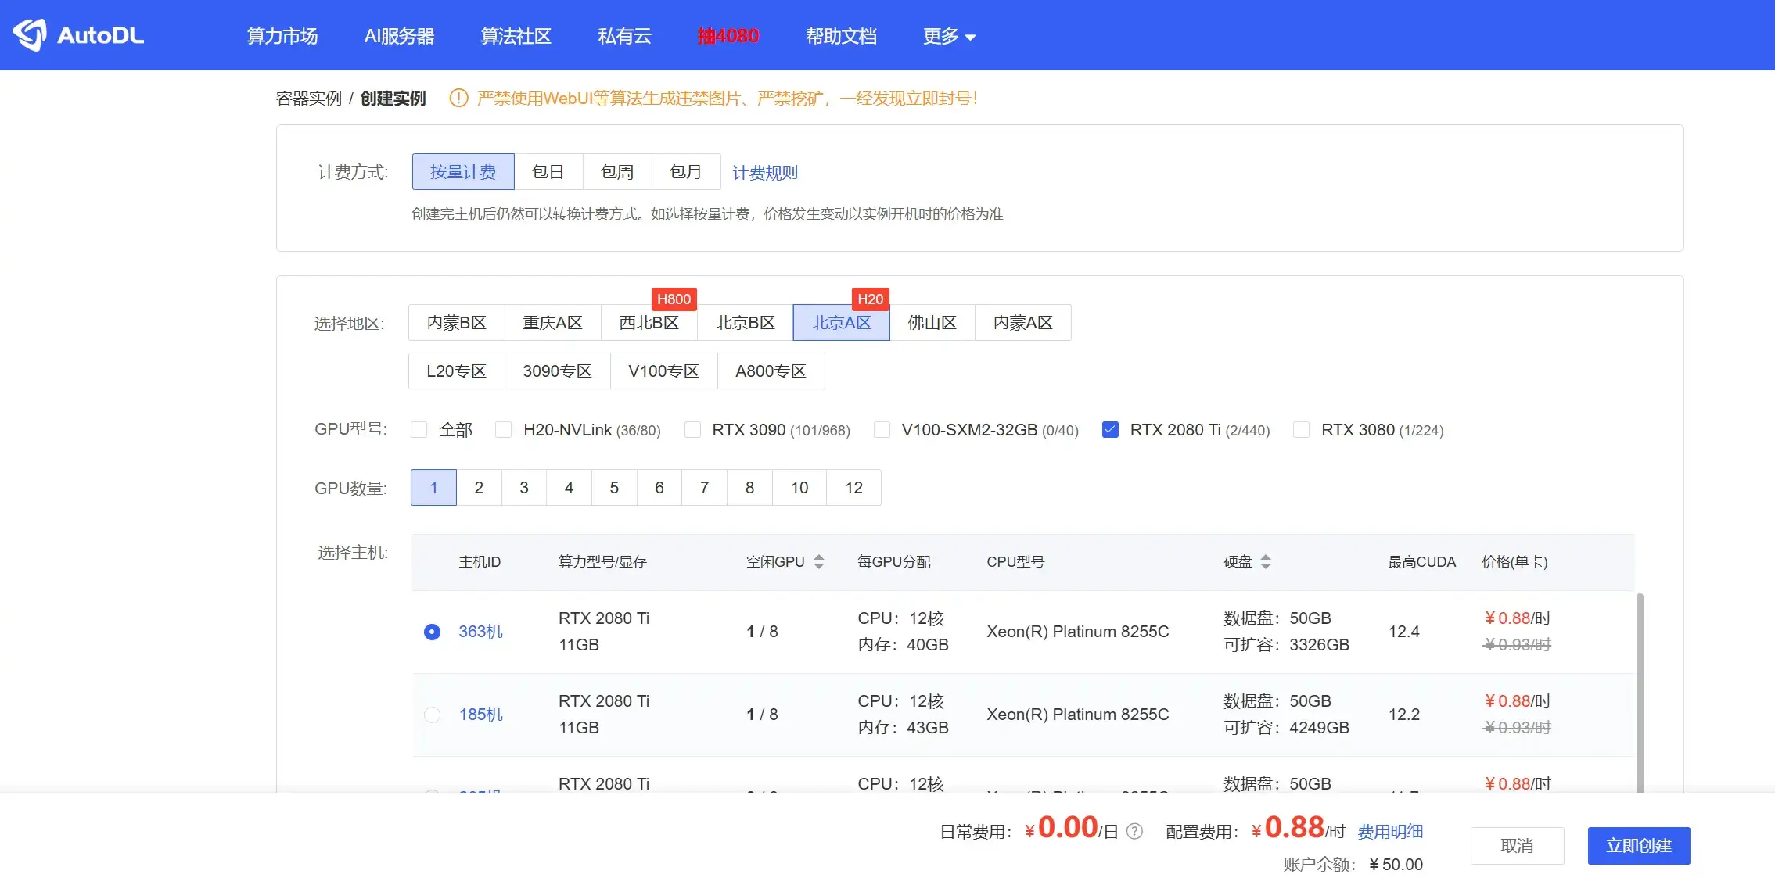Open 帮助文档
Viewport: 1775px width, 892px height.
coord(842,36)
